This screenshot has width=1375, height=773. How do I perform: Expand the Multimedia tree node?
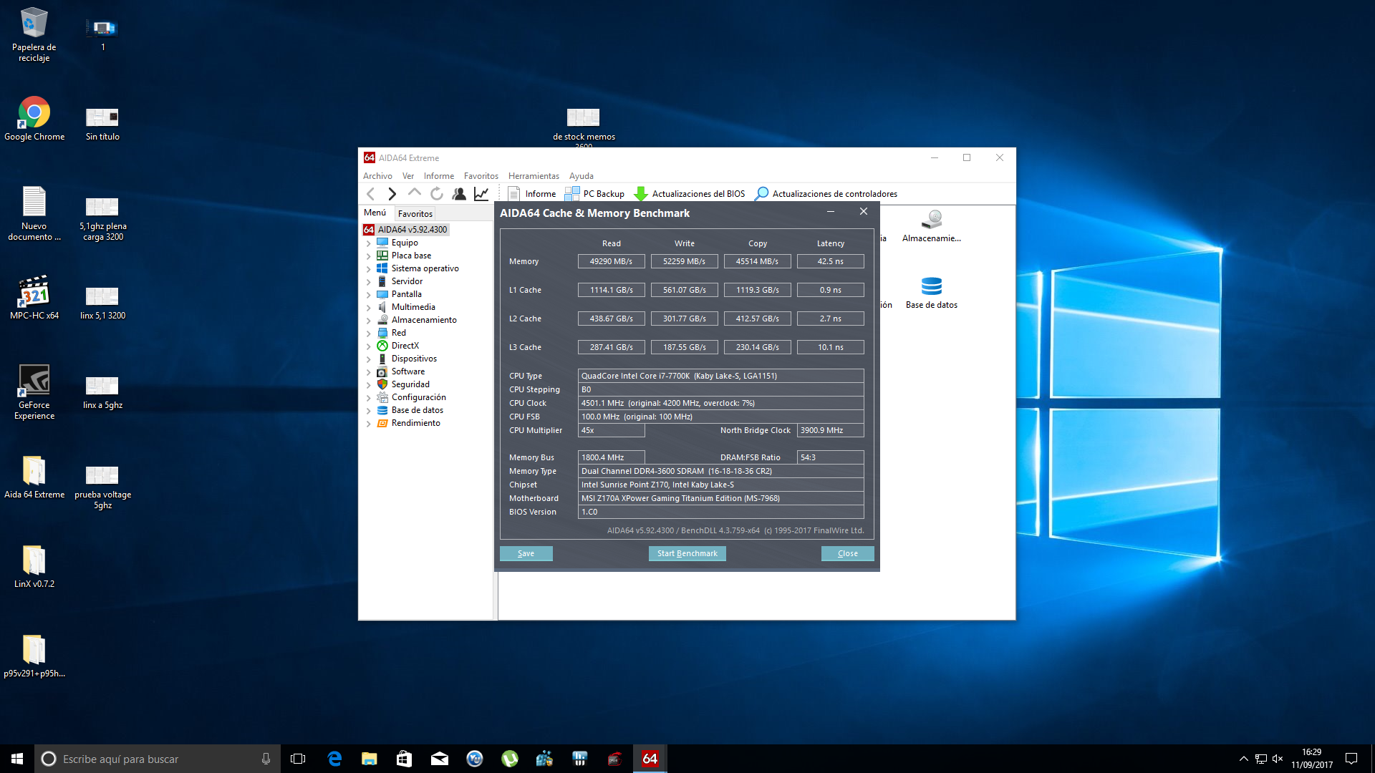(369, 308)
